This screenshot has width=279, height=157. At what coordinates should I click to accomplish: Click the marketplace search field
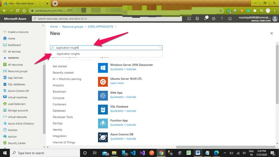[106, 48]
